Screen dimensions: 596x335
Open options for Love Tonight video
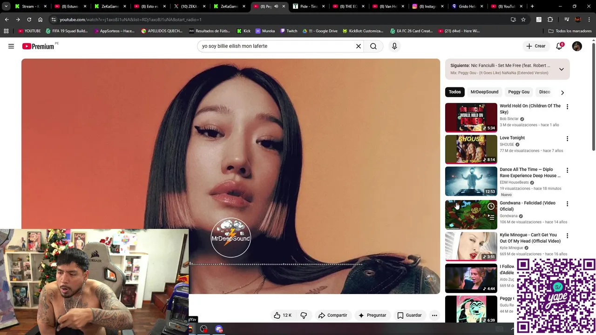point(567,139)
